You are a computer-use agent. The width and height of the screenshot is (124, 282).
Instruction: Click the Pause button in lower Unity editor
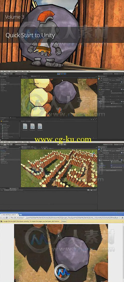click(62, 144)
